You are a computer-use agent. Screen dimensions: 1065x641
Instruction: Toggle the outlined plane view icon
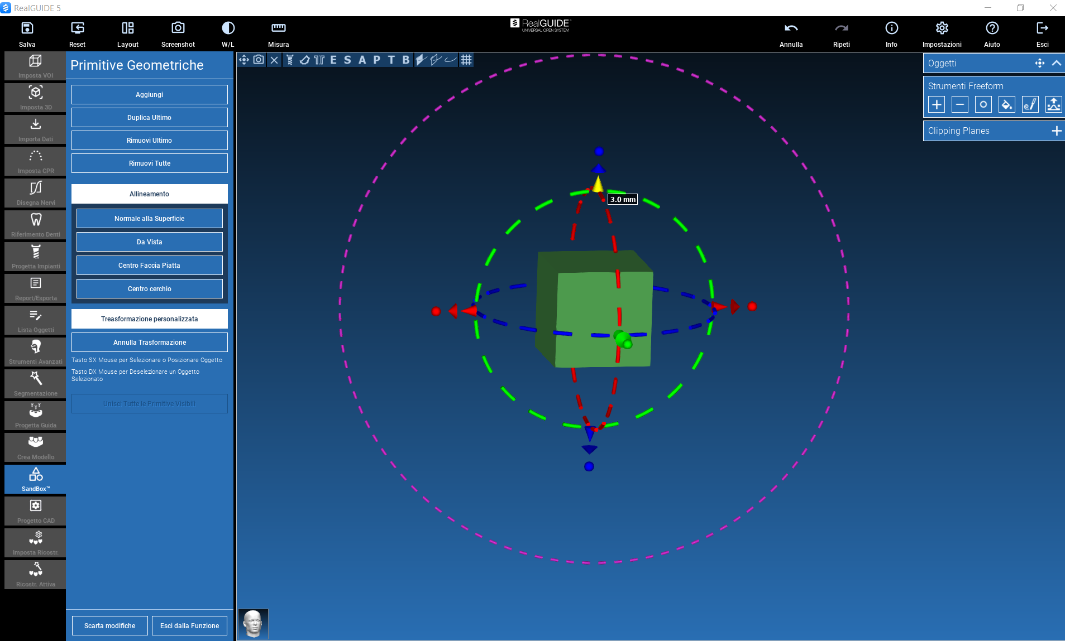[x=436, y=60]
